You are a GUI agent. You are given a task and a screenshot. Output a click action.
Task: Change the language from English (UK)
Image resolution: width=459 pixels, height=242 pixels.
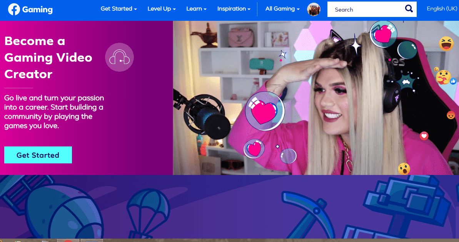[x=442, y=9]
